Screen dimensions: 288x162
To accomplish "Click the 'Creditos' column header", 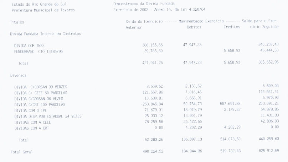I will click(231, 27).
